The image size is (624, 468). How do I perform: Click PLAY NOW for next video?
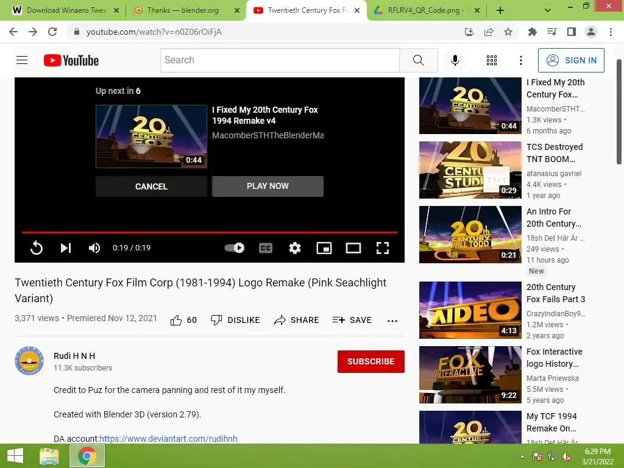(x=268, y=186)
